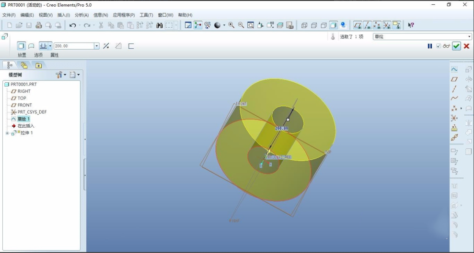Select the extrude as surface icon
This screenshot has height=253, width=474.
[31, 46]
